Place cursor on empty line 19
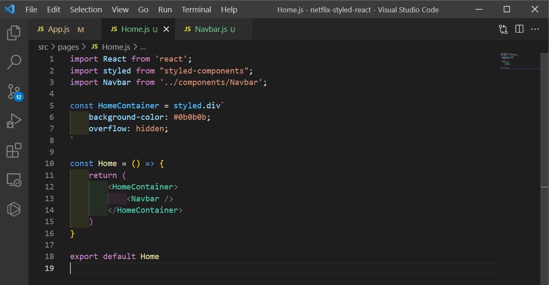 pos(283,268)
